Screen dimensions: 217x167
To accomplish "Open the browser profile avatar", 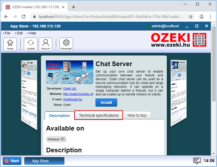I will (202, 17).
